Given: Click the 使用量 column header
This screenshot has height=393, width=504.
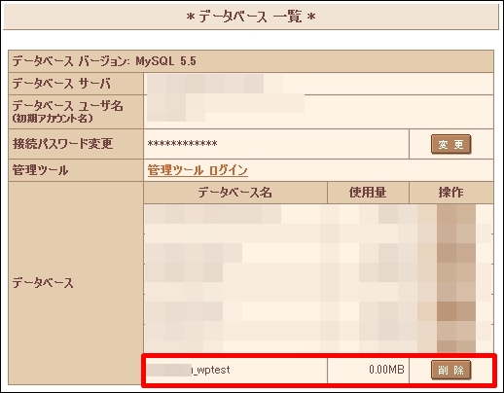Looking at the screenshot, I should pos(368,193).
